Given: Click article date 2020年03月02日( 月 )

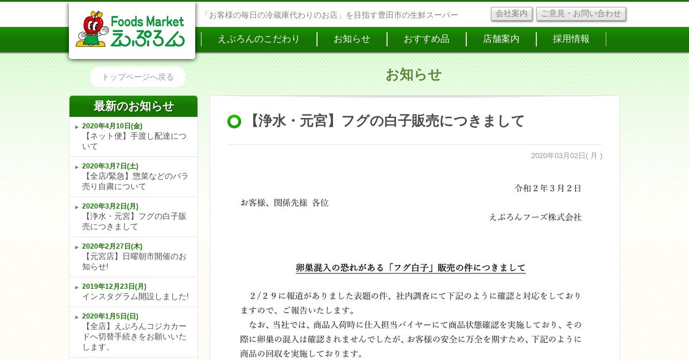Looking at the screenshot, I should 567,156.
